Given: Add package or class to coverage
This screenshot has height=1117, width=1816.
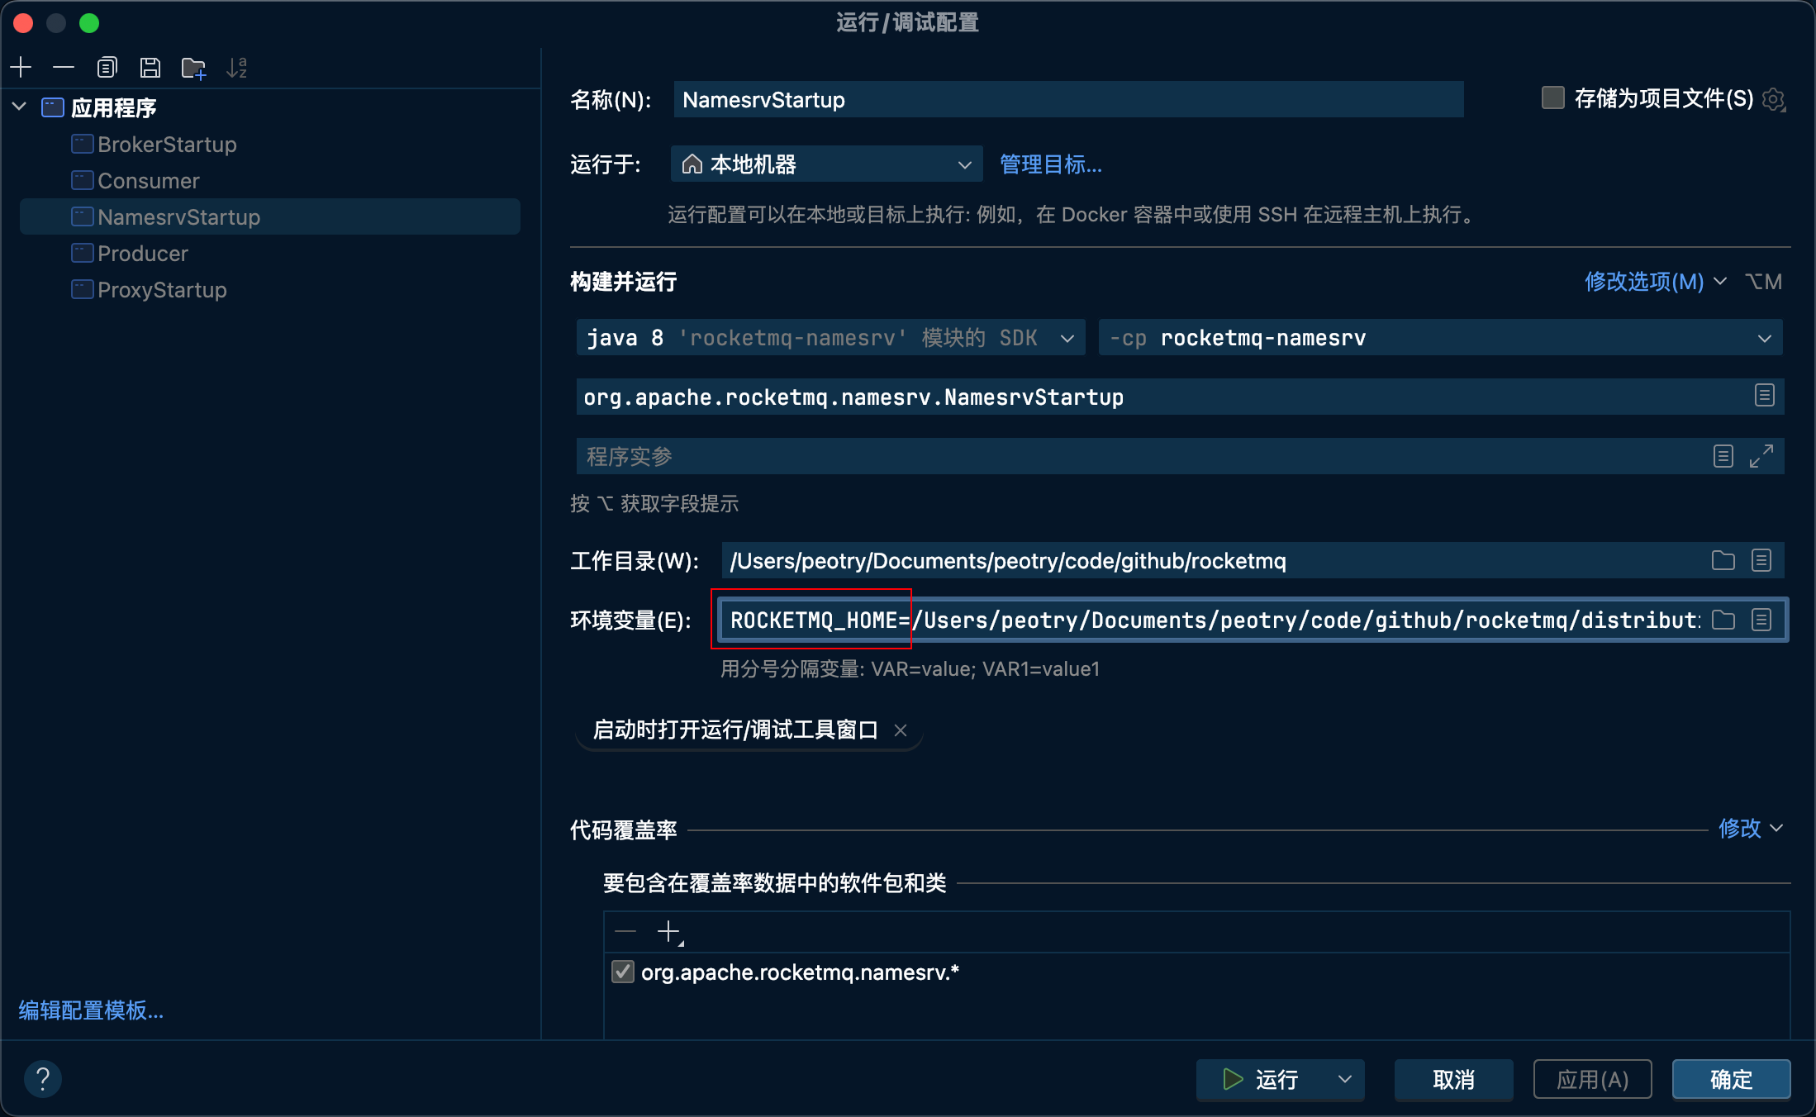Looking at the screenshot, I should click(x=669, y=932).
